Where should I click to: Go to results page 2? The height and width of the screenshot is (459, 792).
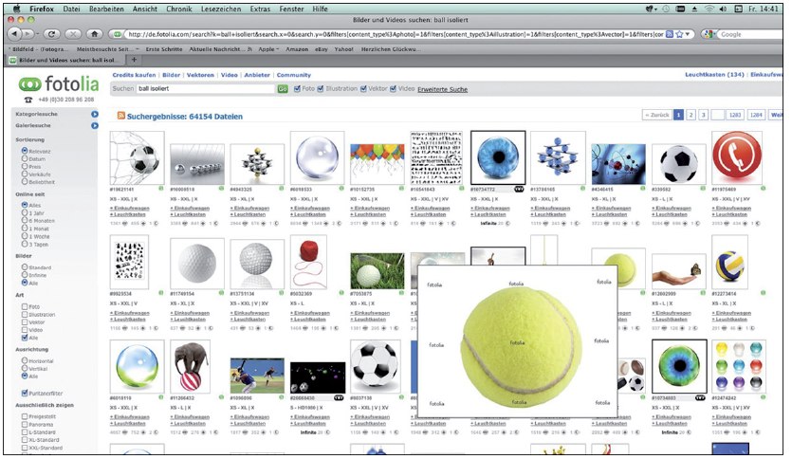pos(691,115)
